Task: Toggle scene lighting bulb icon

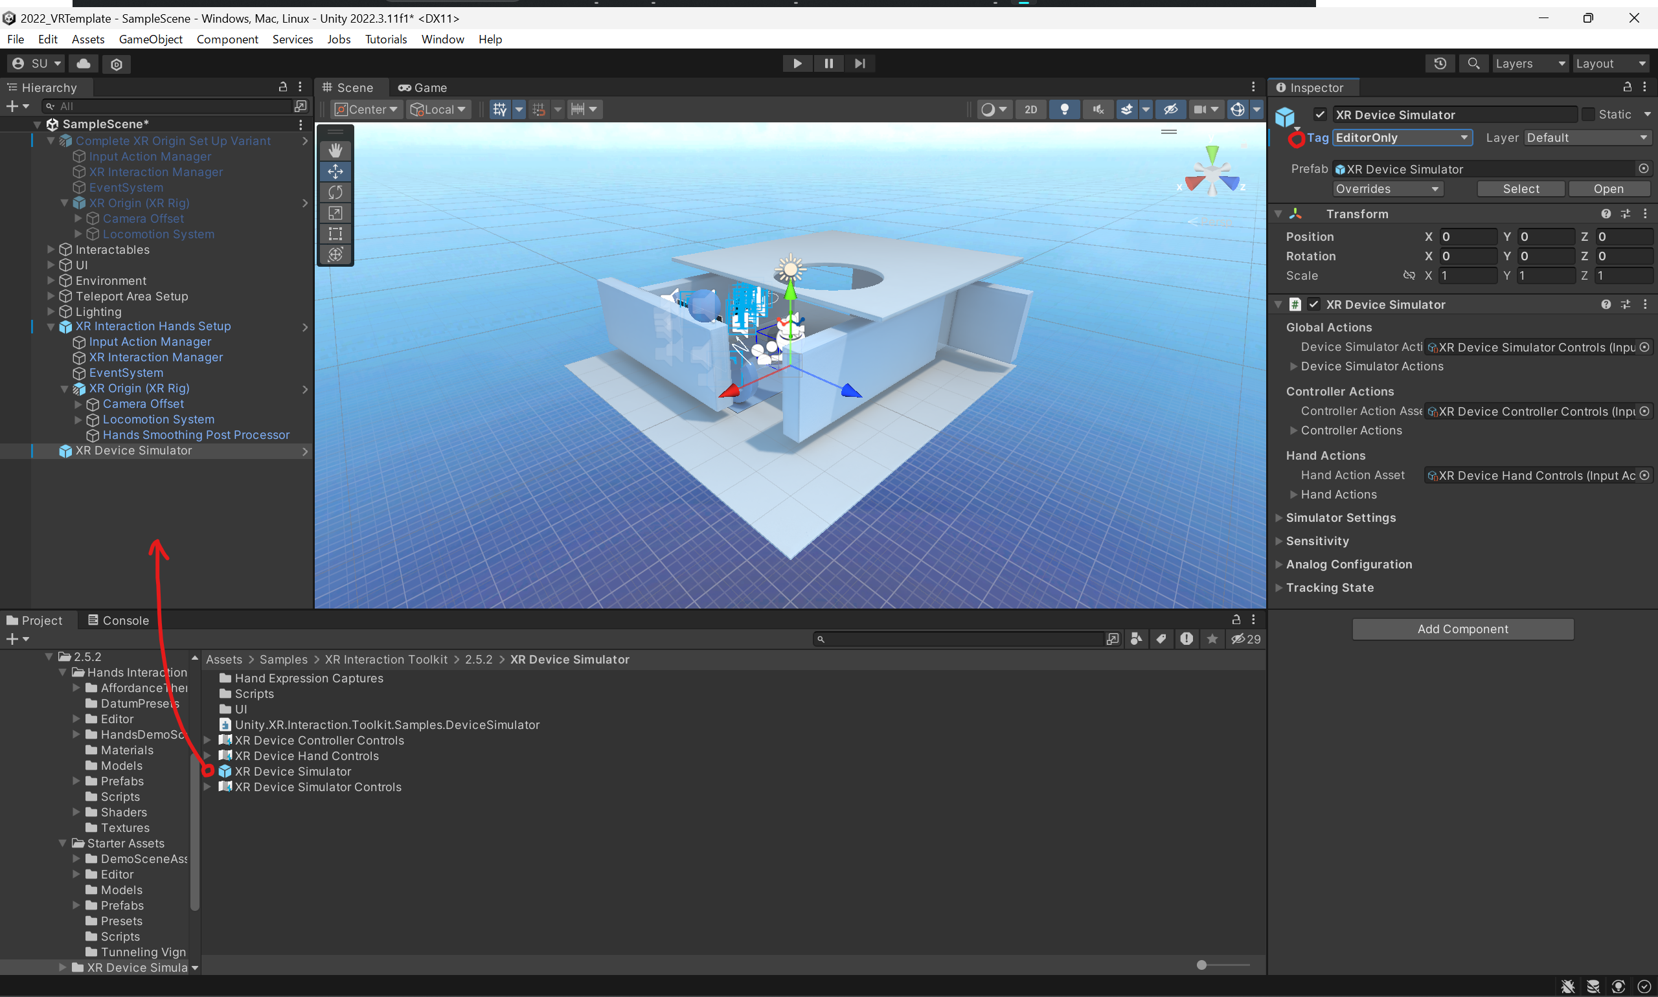Action: click(x=1064, y=109)
